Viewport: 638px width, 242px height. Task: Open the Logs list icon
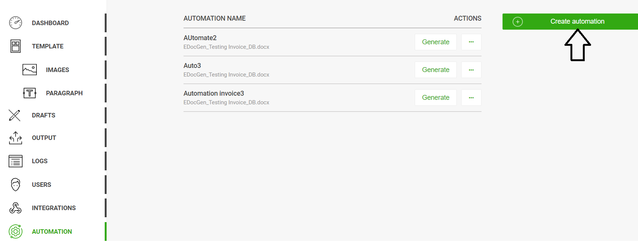15,161
